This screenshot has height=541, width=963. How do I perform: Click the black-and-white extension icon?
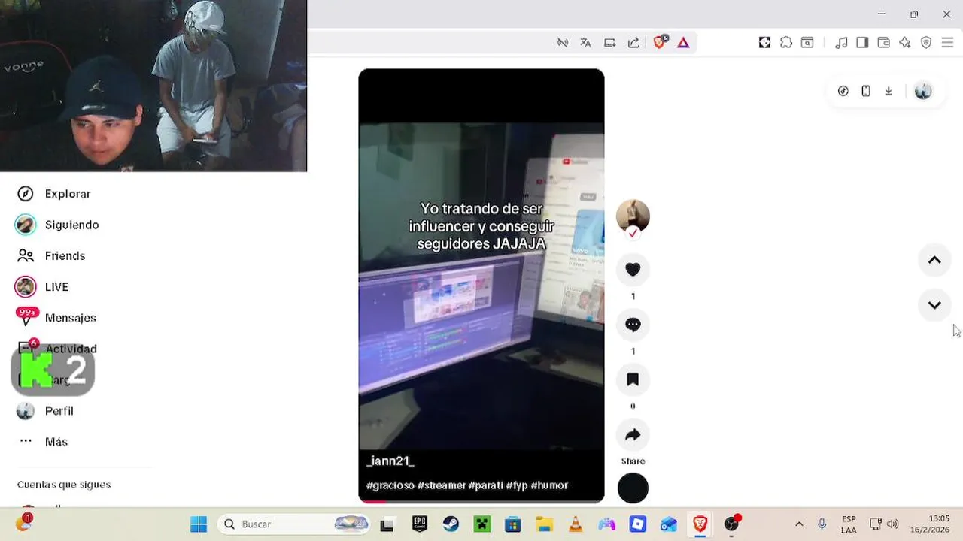(764, 43)
